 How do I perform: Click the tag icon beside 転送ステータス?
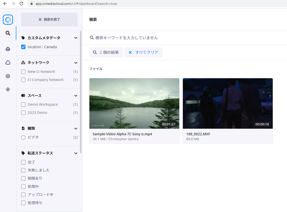coord(23,153)
